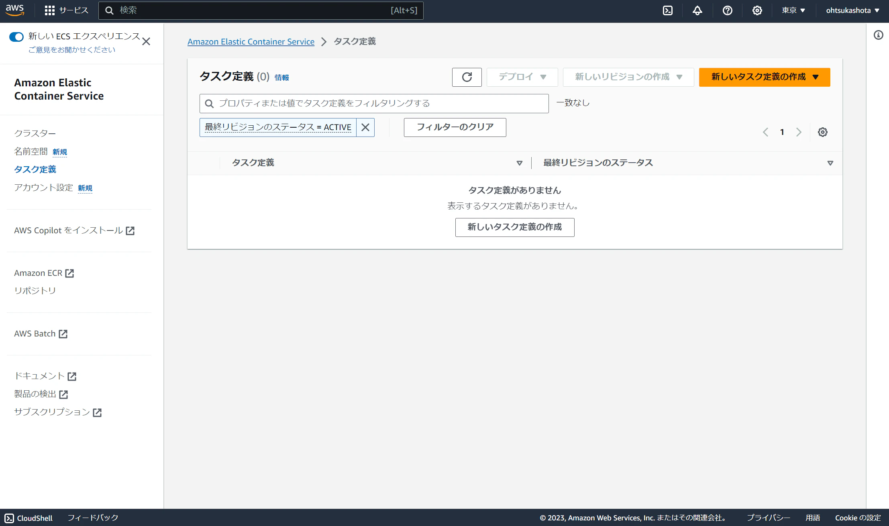This screenshot has height=526, width=889.
Task: Expand 新しいリビジョンの作成 dropdown
Action: tap(628, 77)
